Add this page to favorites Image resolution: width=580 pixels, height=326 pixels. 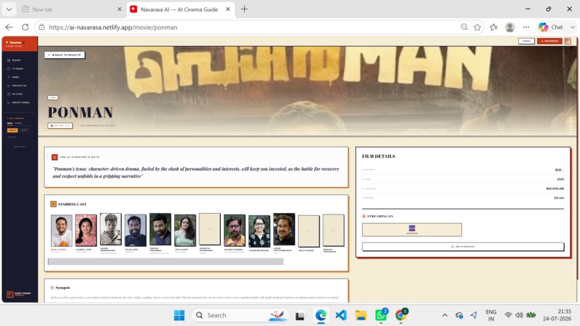(477, 27)
